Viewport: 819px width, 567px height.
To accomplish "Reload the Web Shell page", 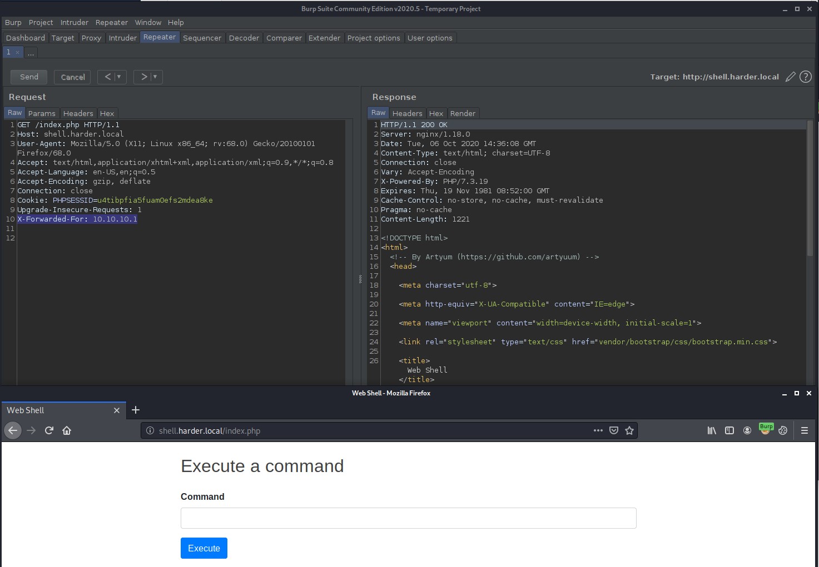I will click(49, 430).
